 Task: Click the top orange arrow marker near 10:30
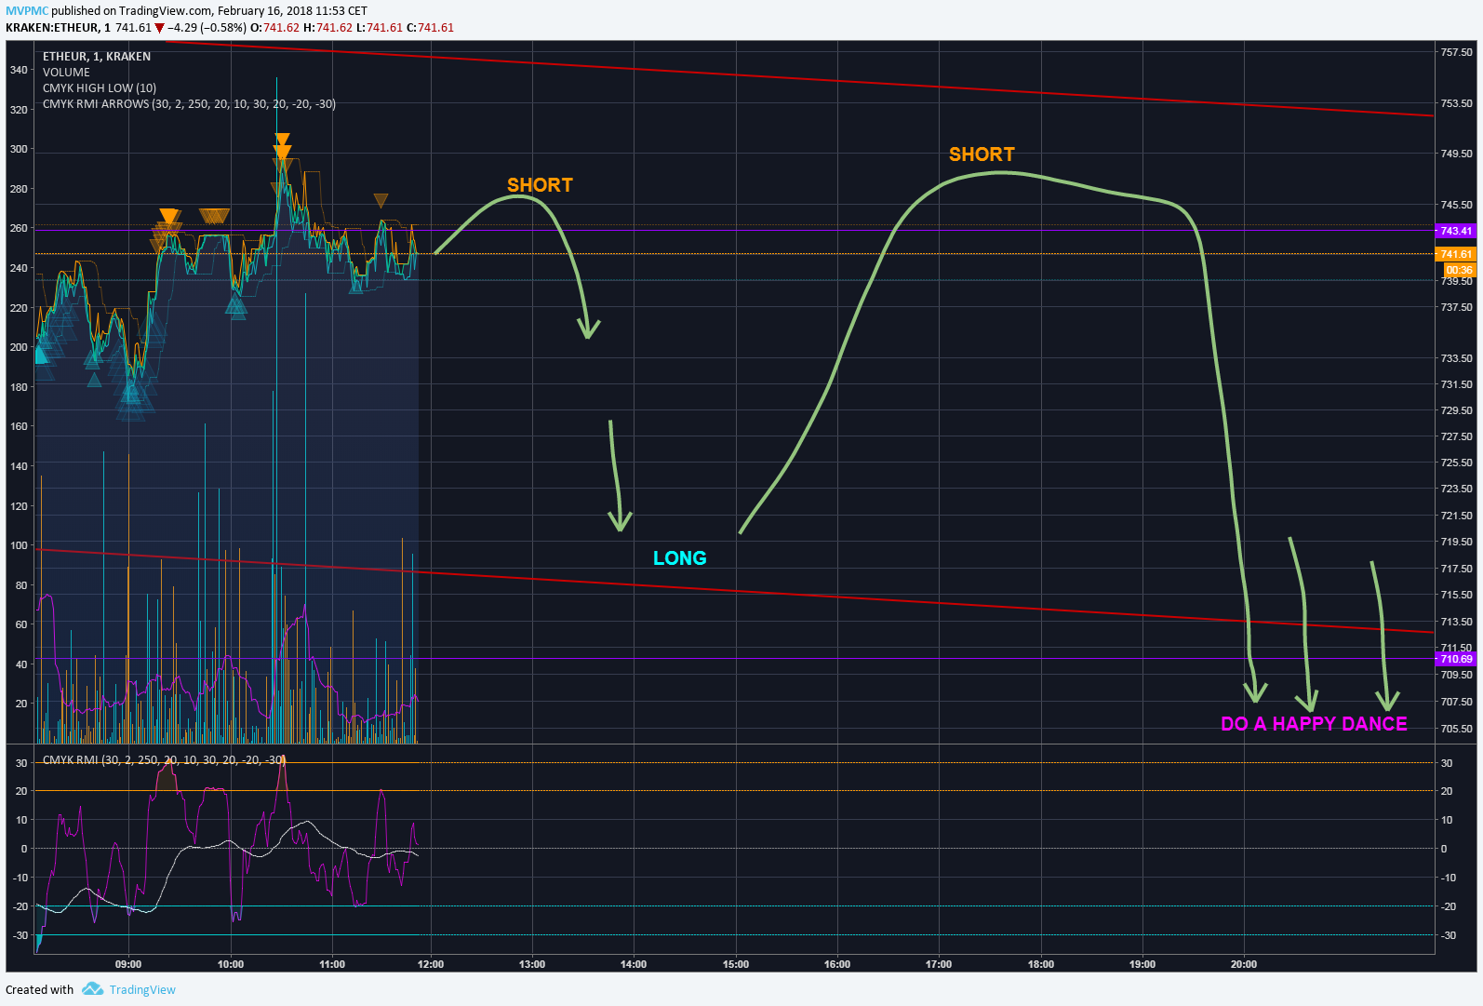point(283,140)
